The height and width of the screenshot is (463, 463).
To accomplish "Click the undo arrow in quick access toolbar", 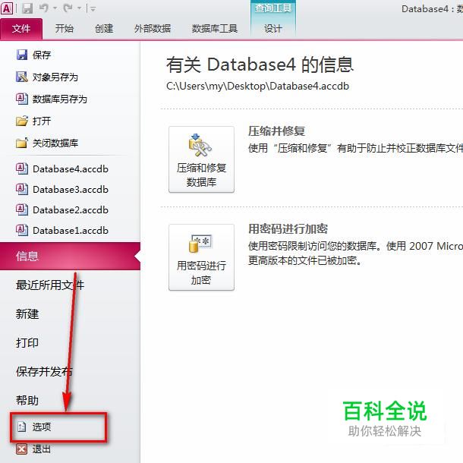I will coord(44,8).
